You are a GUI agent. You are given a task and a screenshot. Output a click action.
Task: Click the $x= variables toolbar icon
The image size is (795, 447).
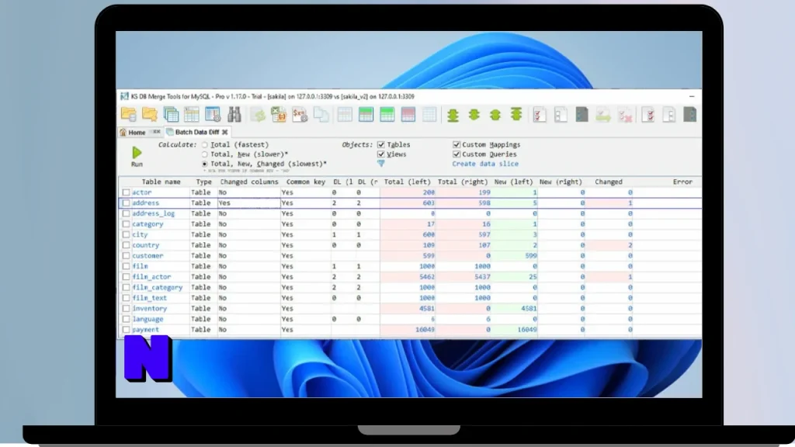(x=300, y=115)
